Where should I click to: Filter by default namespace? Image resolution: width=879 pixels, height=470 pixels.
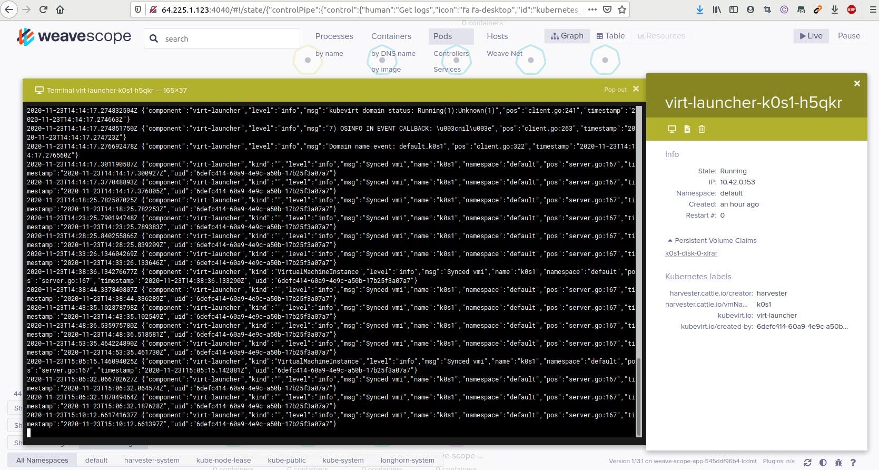point(96,460)
